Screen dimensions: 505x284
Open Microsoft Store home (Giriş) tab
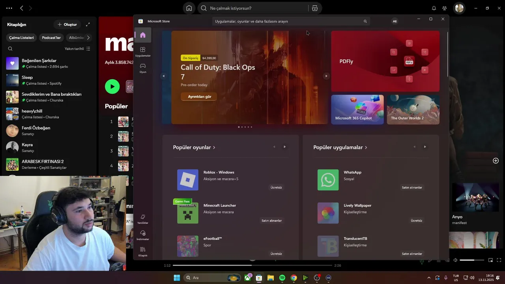coord(143,35)
